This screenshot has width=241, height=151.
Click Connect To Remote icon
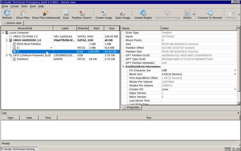209,14
